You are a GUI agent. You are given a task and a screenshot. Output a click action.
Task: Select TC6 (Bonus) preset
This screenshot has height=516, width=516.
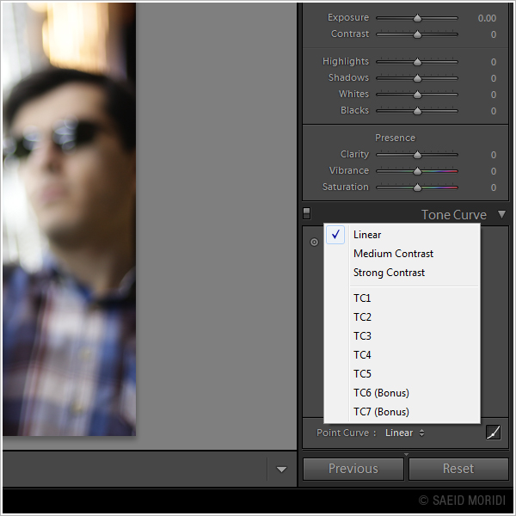[x=381, y=393]
